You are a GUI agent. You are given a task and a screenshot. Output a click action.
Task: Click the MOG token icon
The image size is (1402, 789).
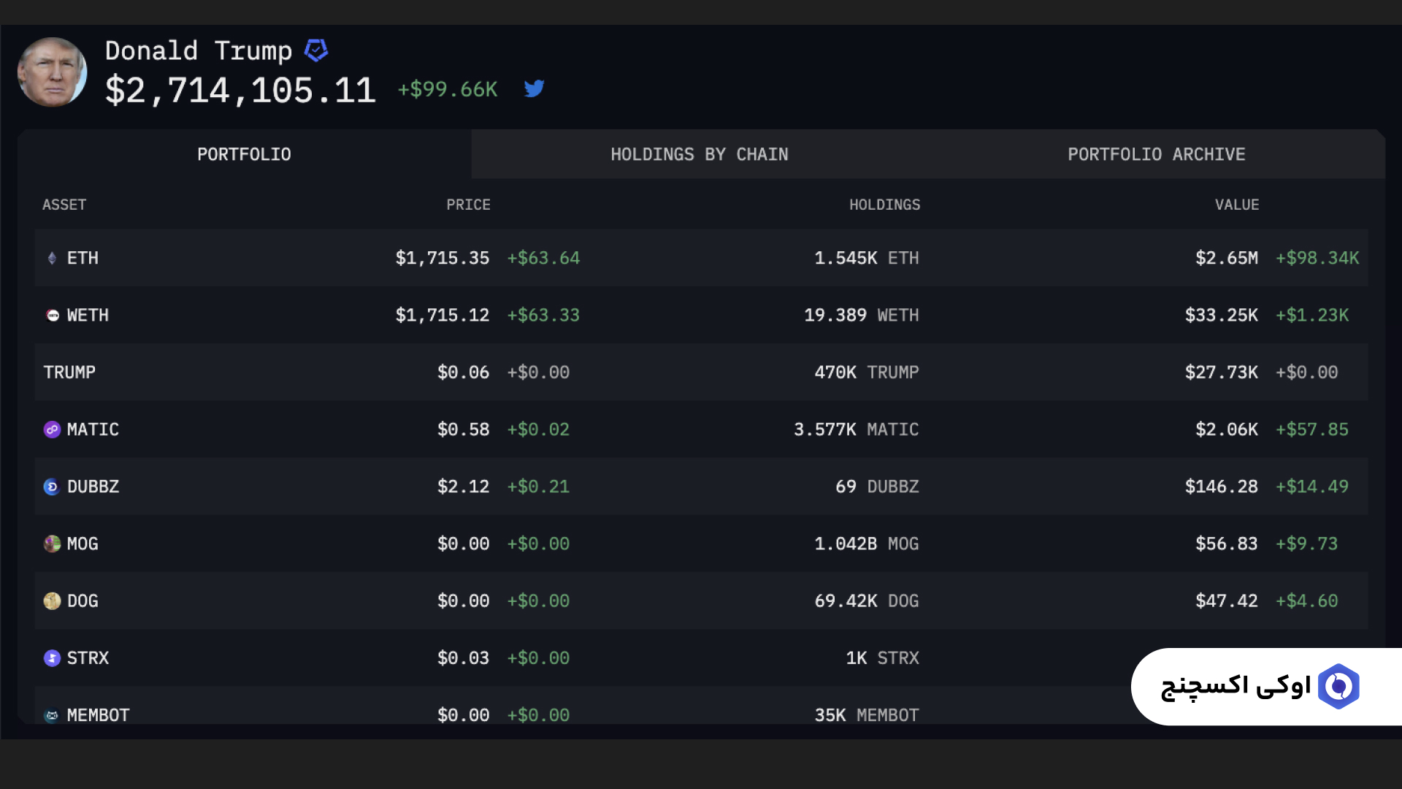pos(52,544)
